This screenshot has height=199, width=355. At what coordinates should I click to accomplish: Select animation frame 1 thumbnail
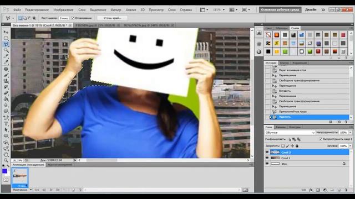pos(20,177)
